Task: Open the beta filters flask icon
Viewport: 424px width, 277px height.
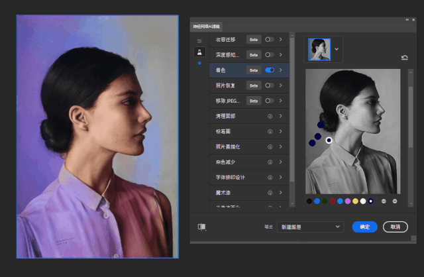Action: [x=199, y=52]
